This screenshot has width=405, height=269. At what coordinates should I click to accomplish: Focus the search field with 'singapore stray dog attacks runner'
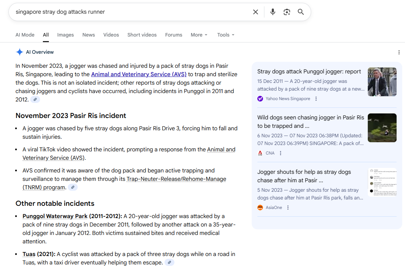[x=132, y=12]
